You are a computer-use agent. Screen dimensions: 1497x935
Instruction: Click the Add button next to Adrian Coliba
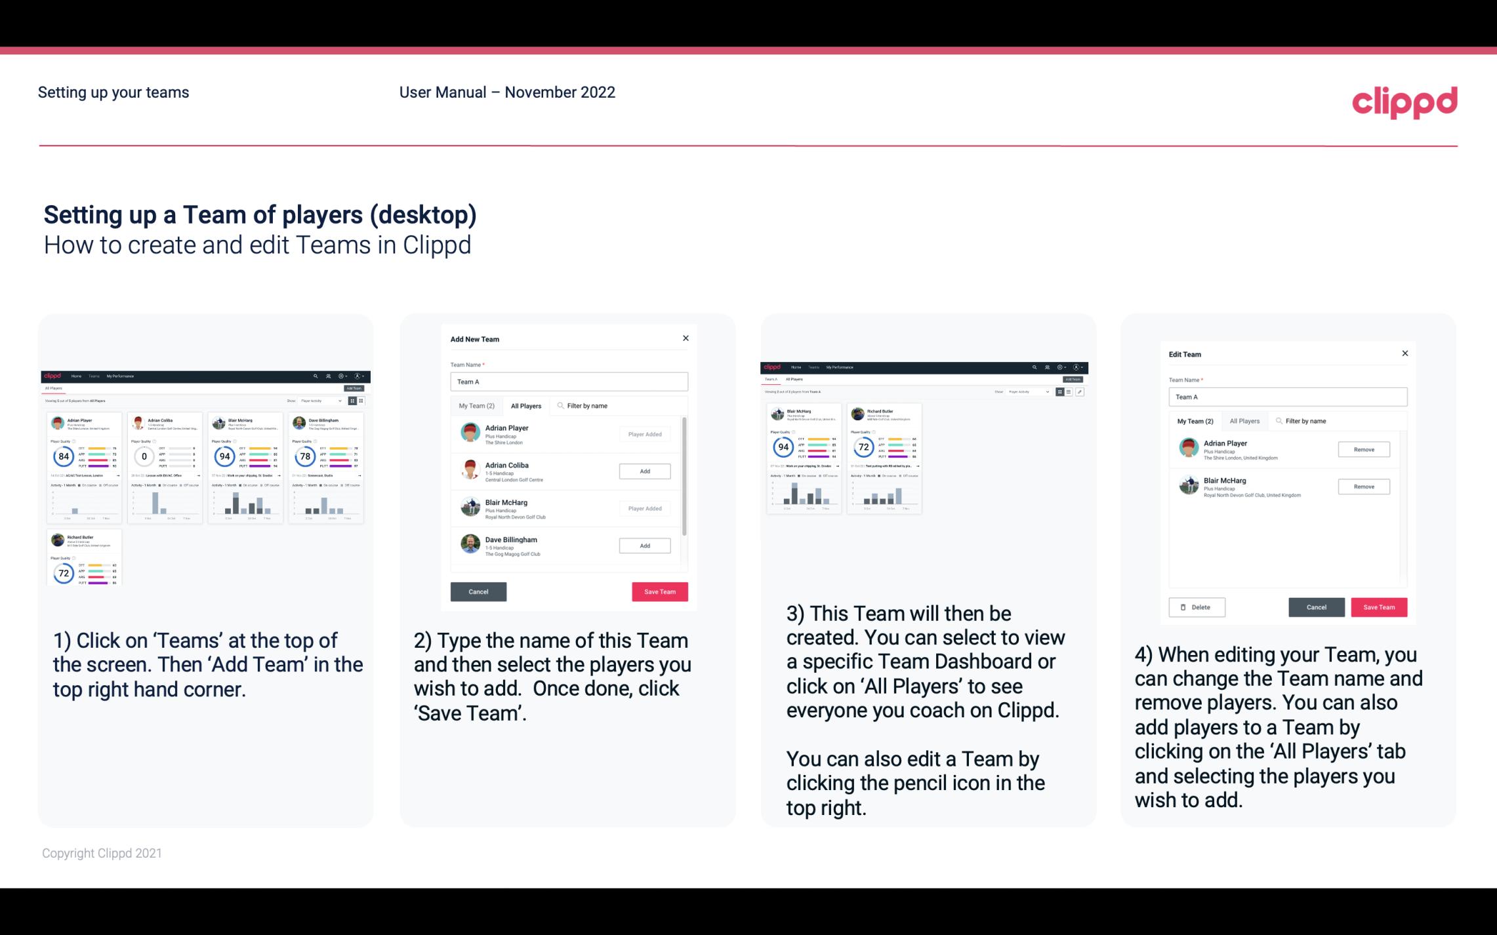pyautogui.click(x=644, y=469)
